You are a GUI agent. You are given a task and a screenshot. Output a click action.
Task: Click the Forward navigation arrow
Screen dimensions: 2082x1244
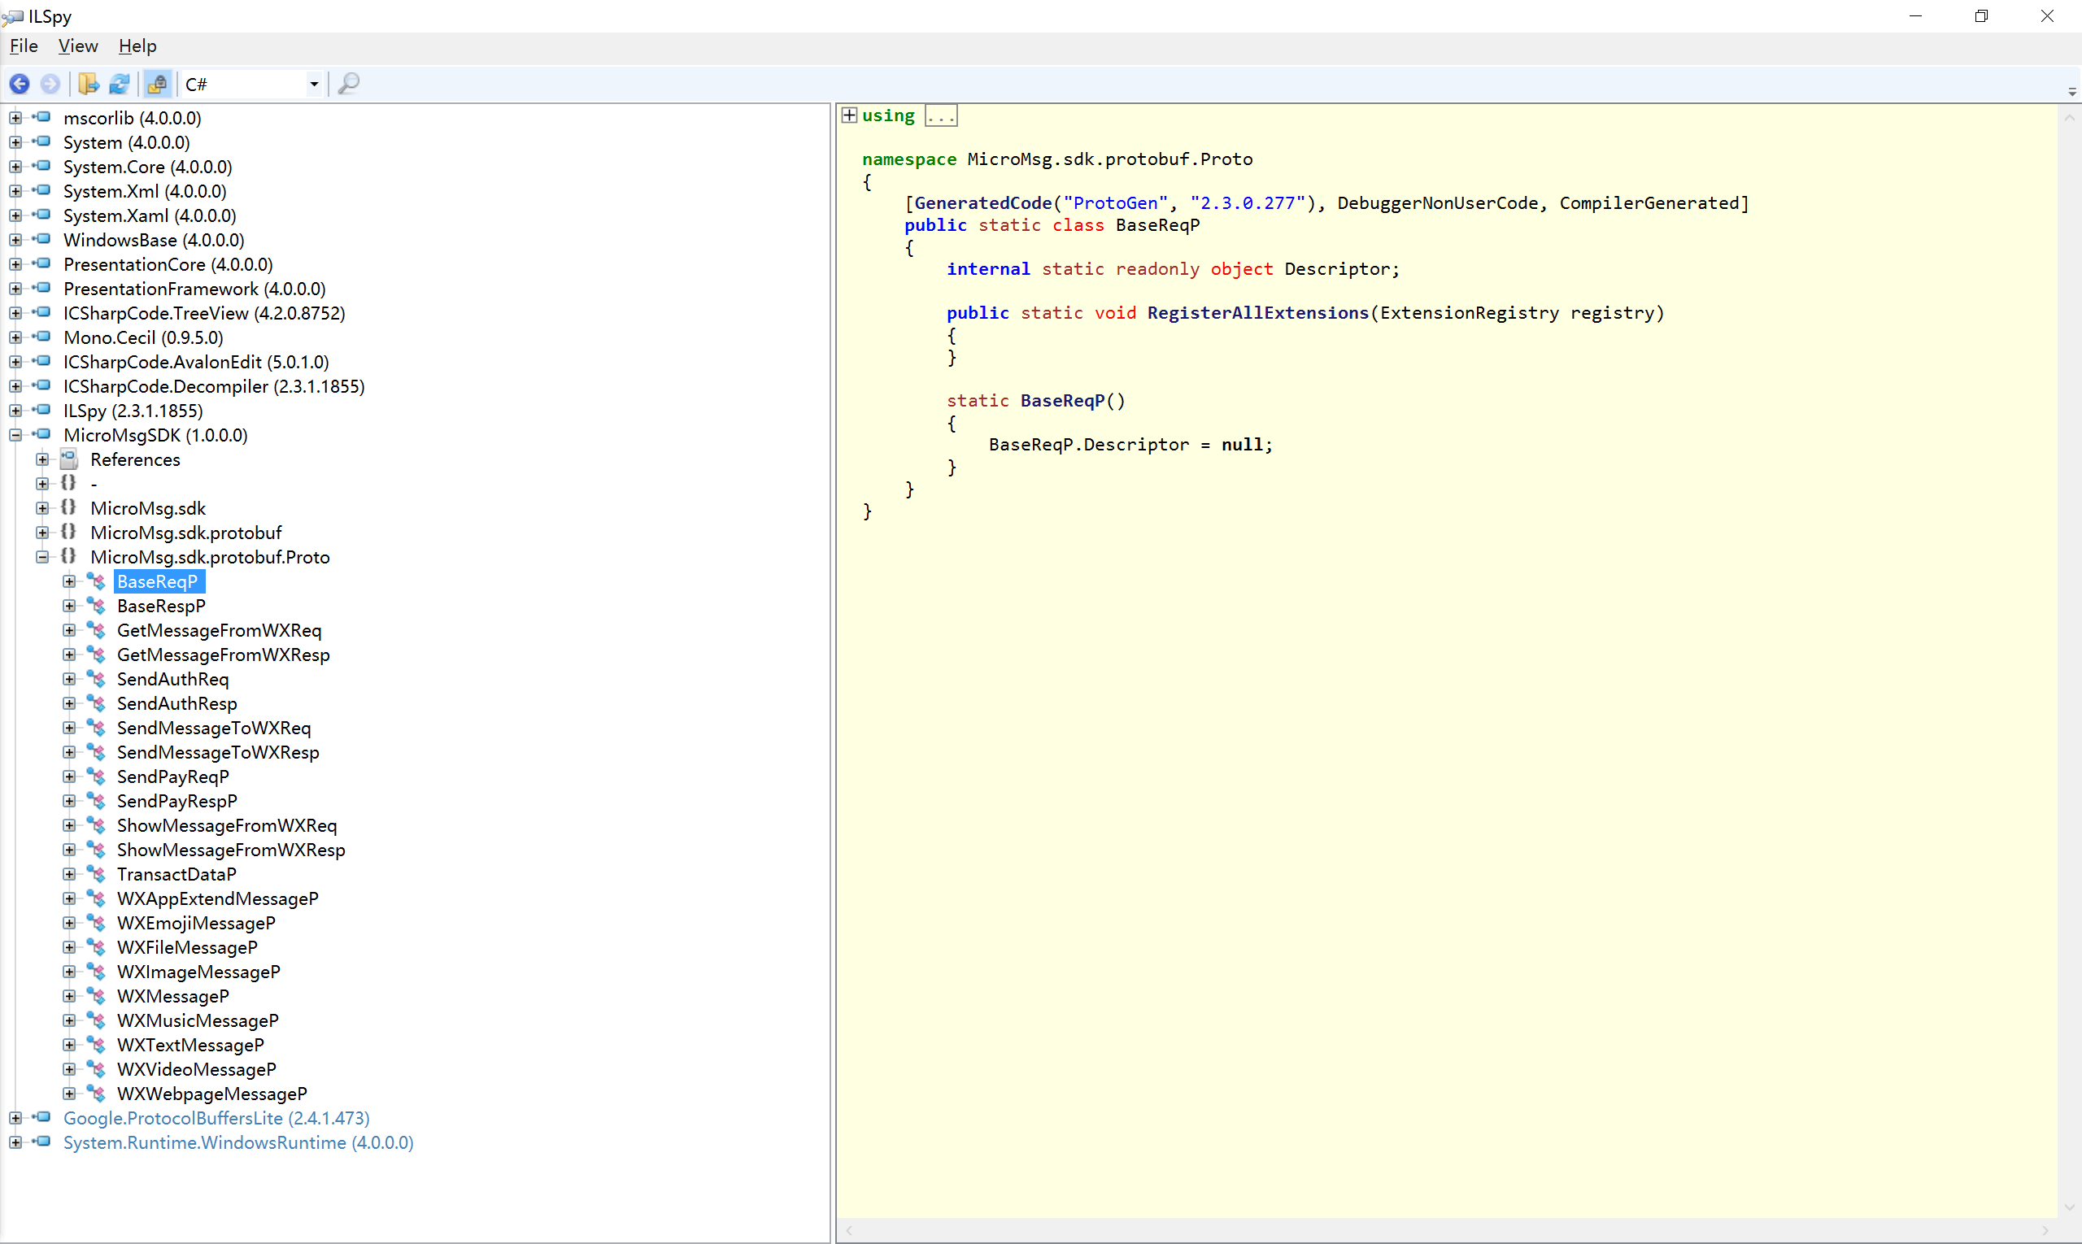(50, 84)
